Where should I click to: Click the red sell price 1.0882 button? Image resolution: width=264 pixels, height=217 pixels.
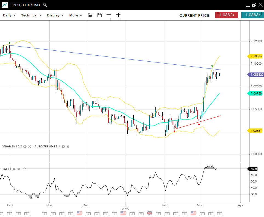click(226, 15)
